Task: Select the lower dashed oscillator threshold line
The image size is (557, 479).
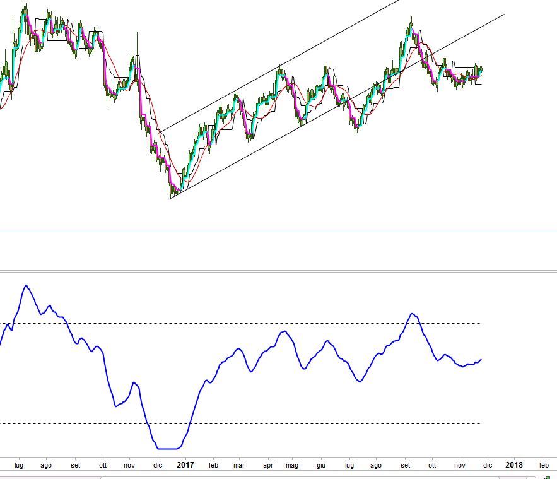Action: tap(240, 423)
